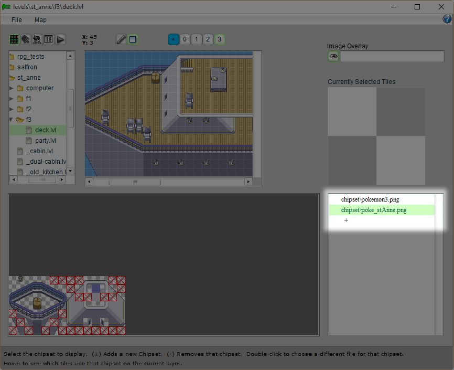Select the tile grid editing mode icon
The width and height of the screenshot is (454, 370).
[14, 39]
